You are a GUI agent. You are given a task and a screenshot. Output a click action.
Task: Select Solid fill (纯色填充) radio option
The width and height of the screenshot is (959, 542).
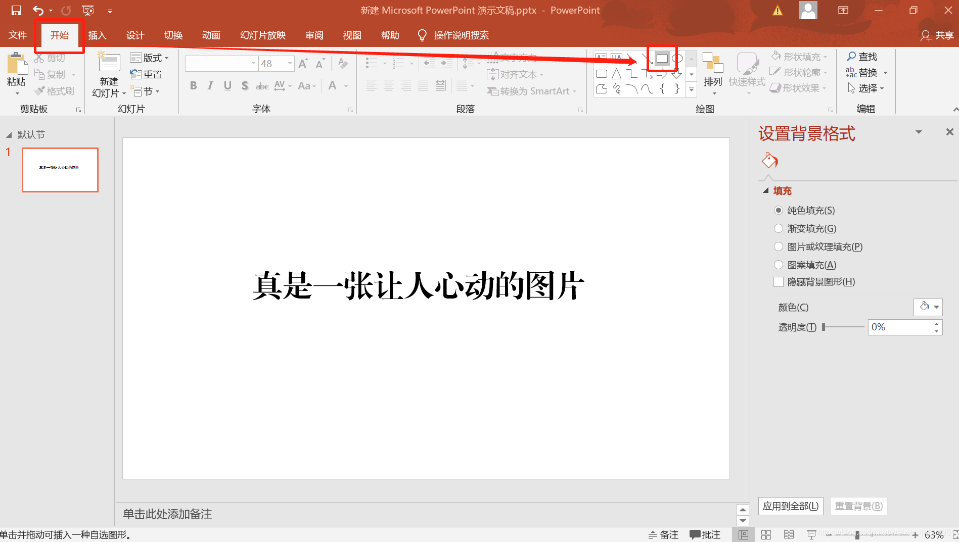click(779, 210)
